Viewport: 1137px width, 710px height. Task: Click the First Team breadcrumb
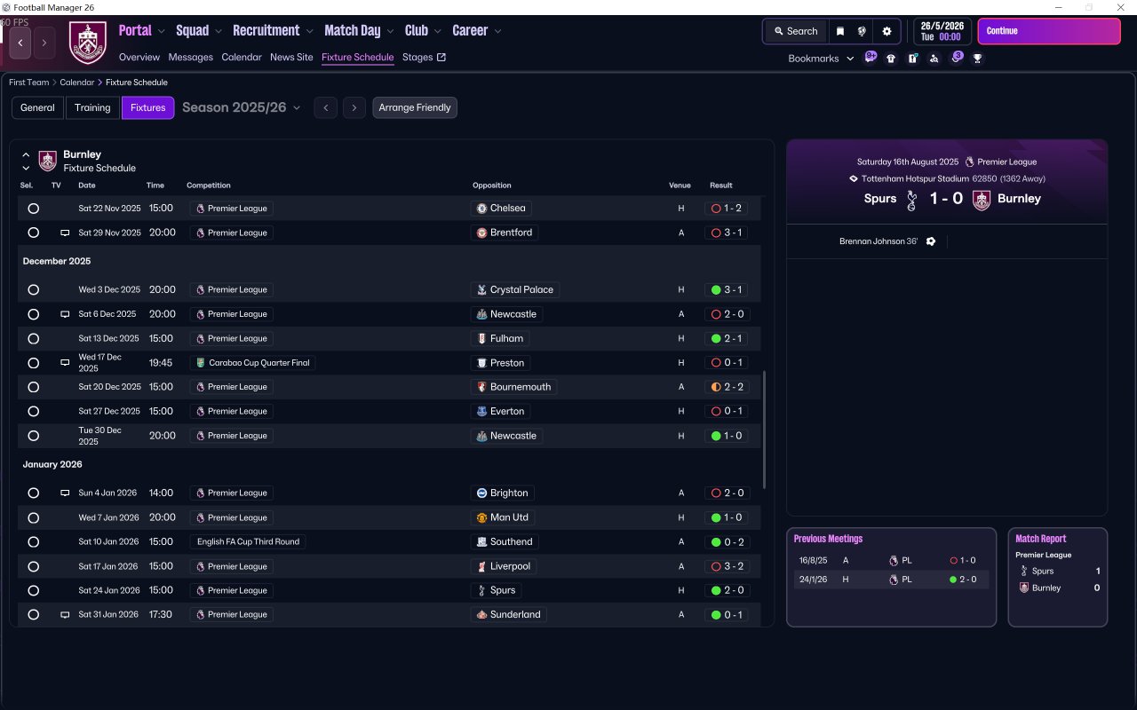tap(29, 83)
